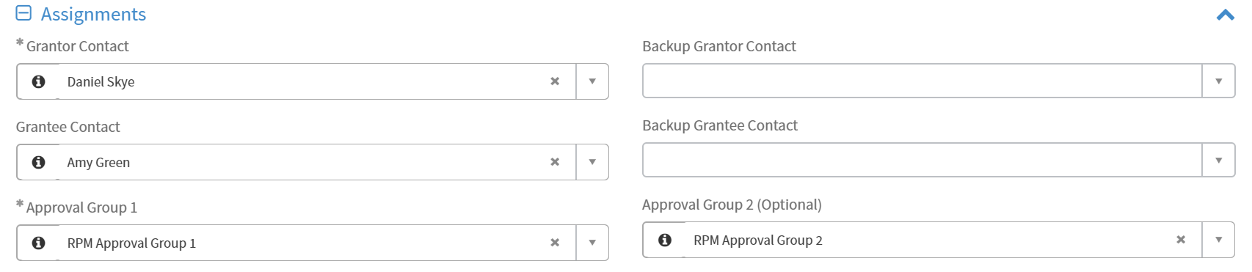Open Grantee Contact dropdown arrow

[x=592, y=162]
